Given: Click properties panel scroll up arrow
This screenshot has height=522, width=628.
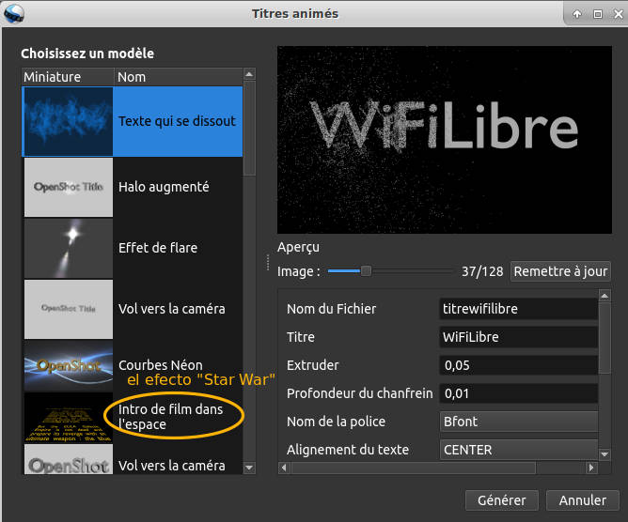Looking at the screenshot, I should tap(604, 296).
